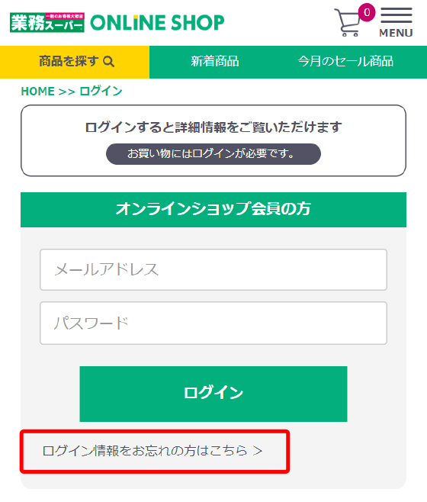Open the 今月のセール商品 tab
The height and width of the screenshot is (502, 427).
345,62
